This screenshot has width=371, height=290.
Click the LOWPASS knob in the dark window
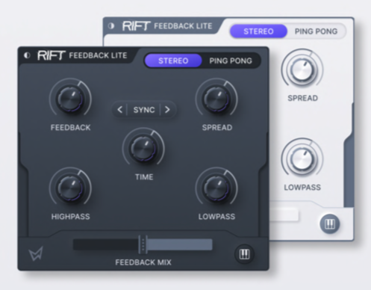click(x=216, y=188)
